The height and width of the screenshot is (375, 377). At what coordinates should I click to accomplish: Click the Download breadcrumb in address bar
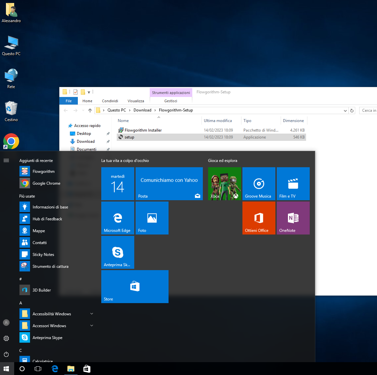pos(142,110)
